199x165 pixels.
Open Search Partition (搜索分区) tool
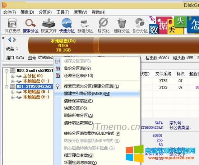tap(31, 26)
